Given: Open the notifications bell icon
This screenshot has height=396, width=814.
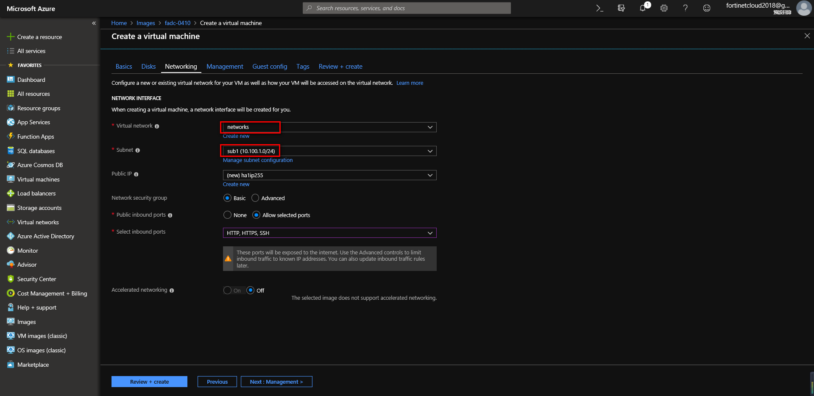Looking at the screenshot, I should coord(643,8).
